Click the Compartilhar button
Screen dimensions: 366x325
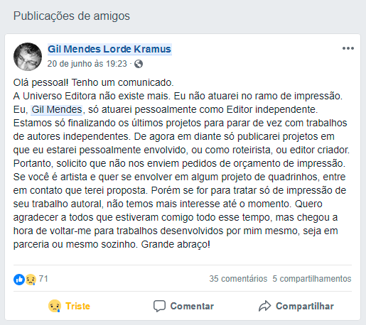[x=296, y=306]
